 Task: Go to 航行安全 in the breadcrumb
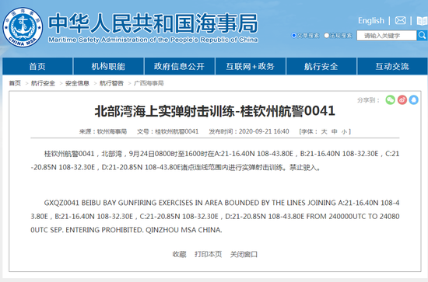point(43,83)
